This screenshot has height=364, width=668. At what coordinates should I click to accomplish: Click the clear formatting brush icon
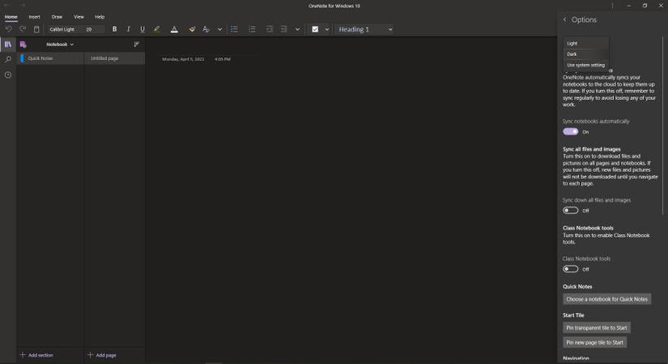192,29
